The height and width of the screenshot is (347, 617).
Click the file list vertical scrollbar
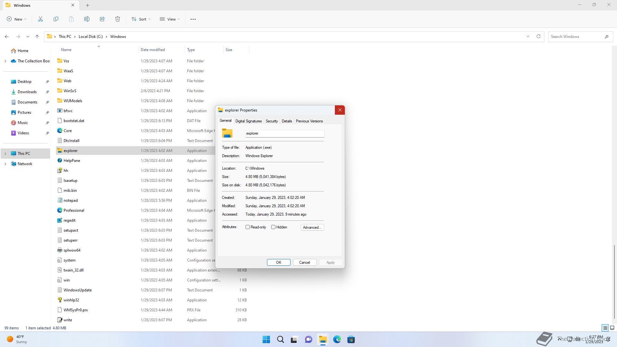pyautogui.click(x=614, y=282)
